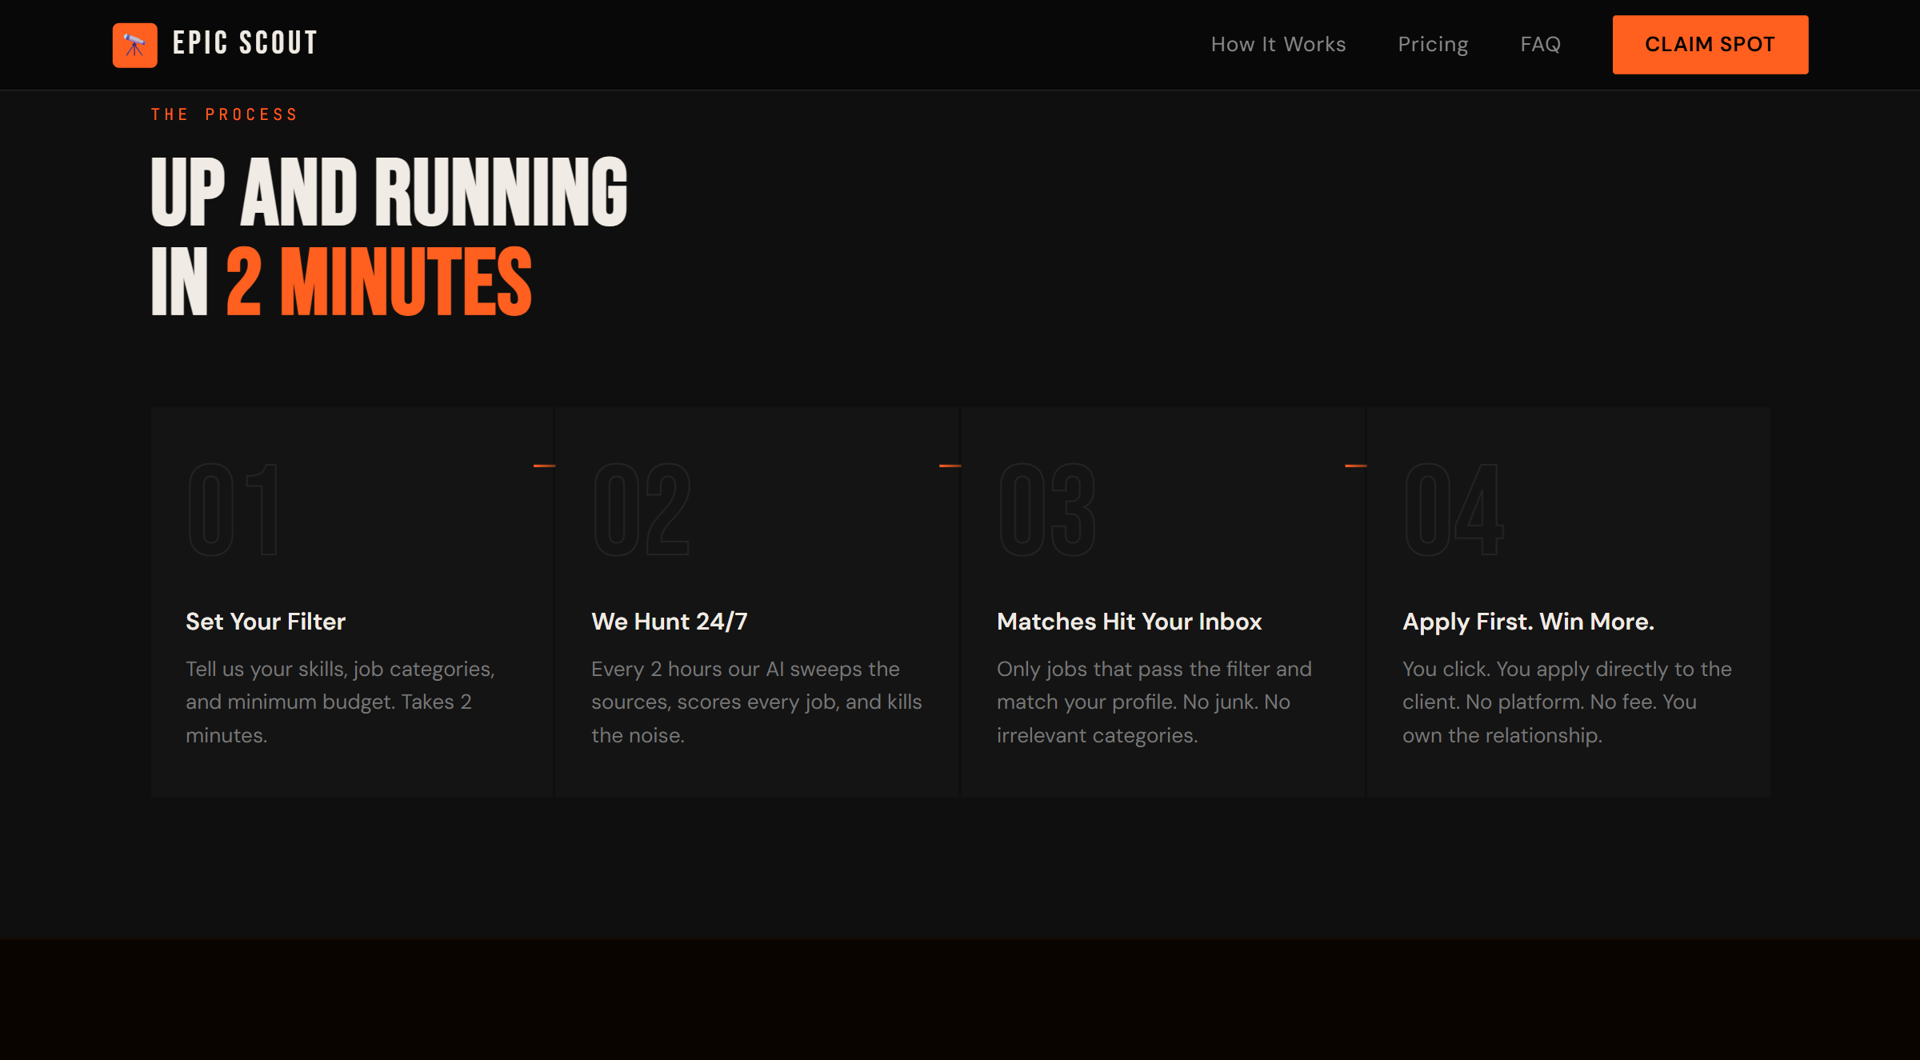Go to the Pricing nav link
1920x1060 pixels.
(1432, 44)
